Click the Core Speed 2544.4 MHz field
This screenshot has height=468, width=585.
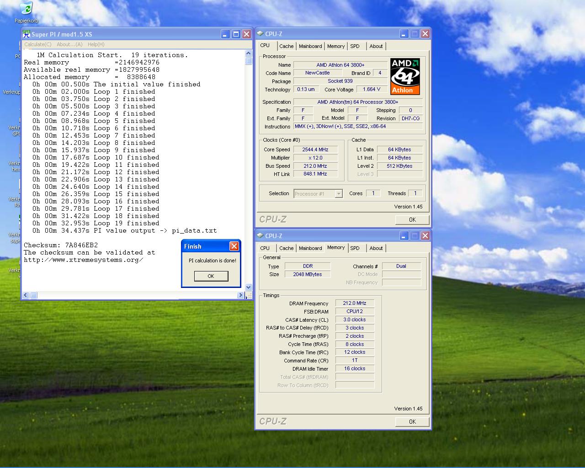(x=315, y=149)
